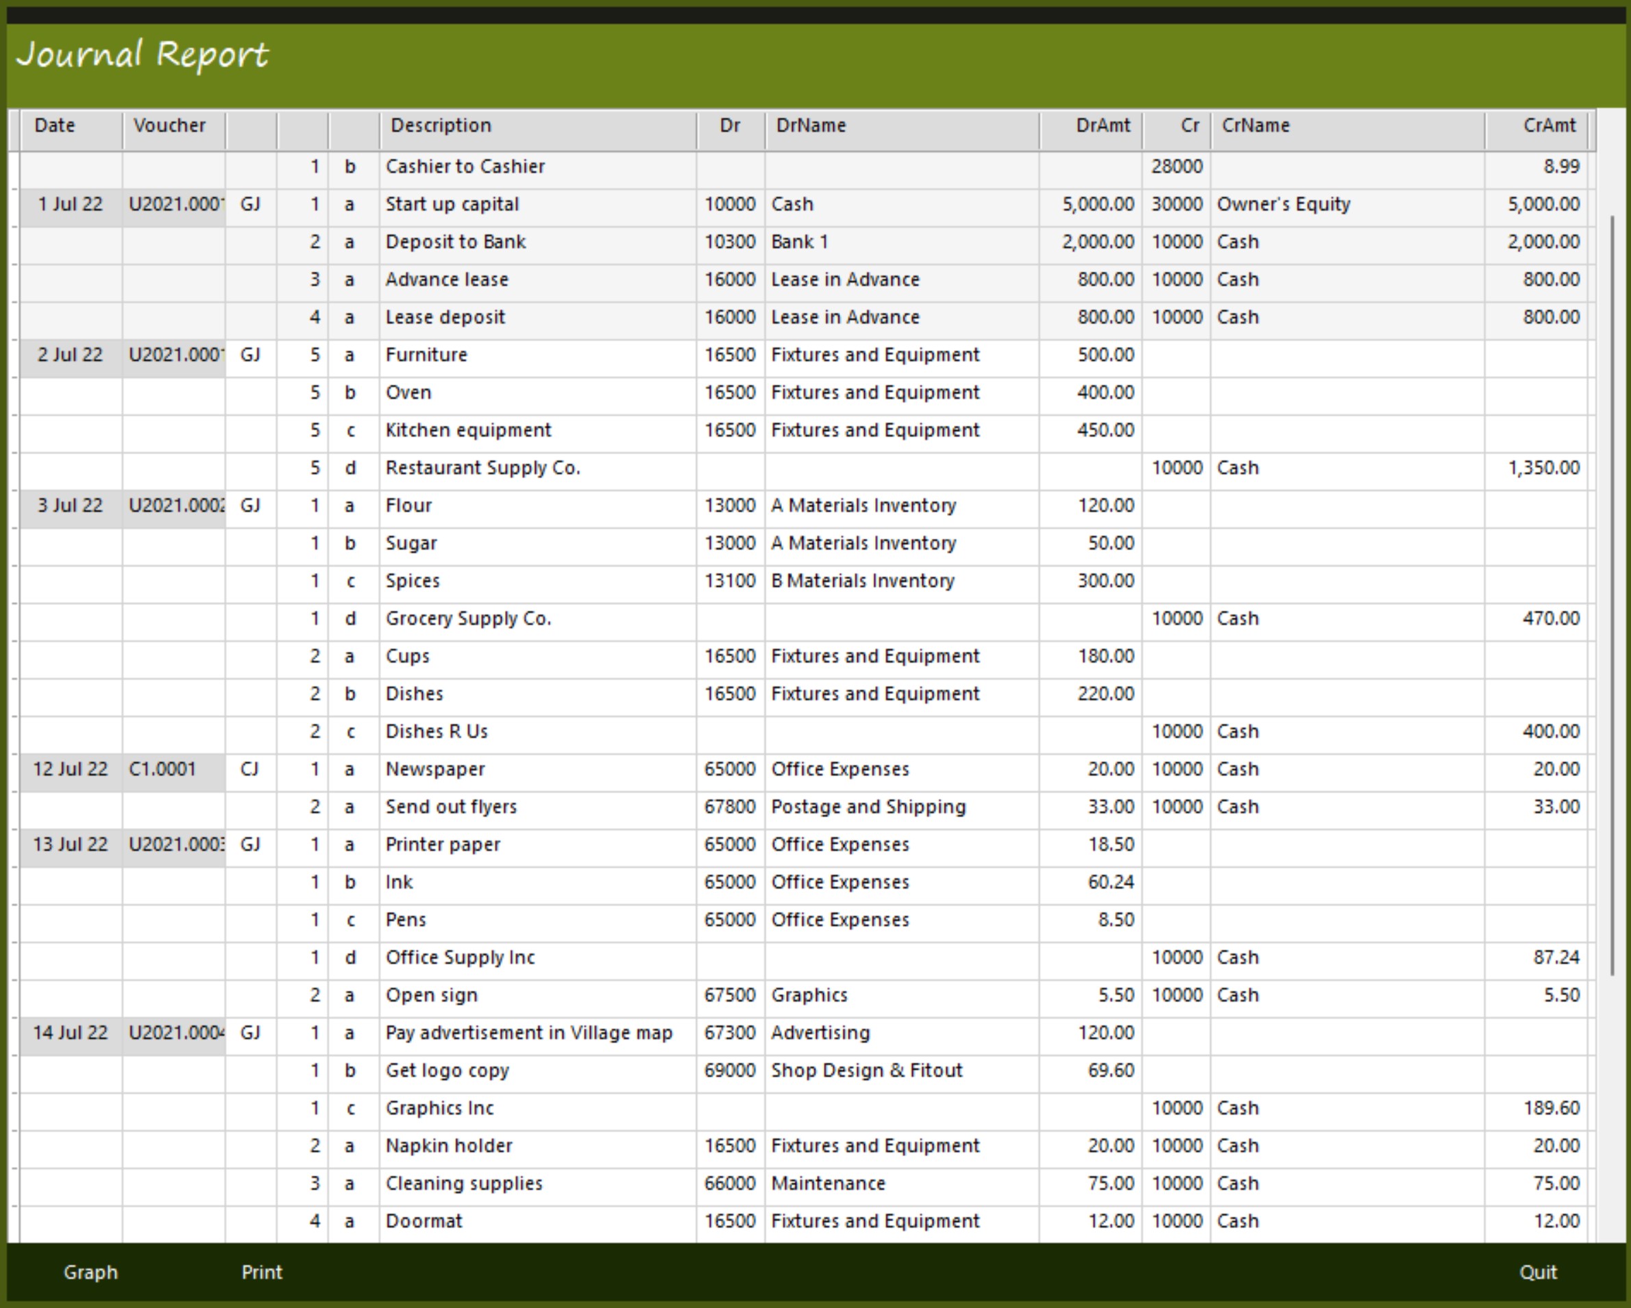Click the Newspaper expense row
Viewport: 1631px width, 1308px height.
435,769
